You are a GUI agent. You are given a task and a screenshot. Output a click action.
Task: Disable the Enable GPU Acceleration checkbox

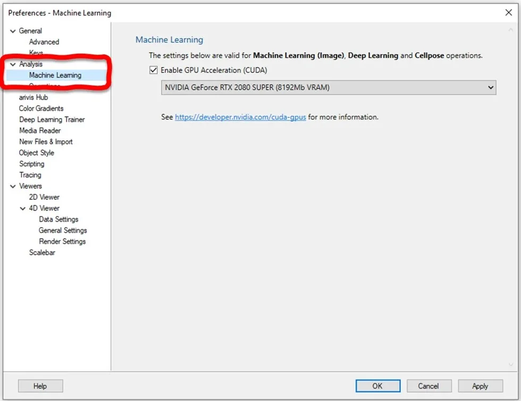[154, 70]
